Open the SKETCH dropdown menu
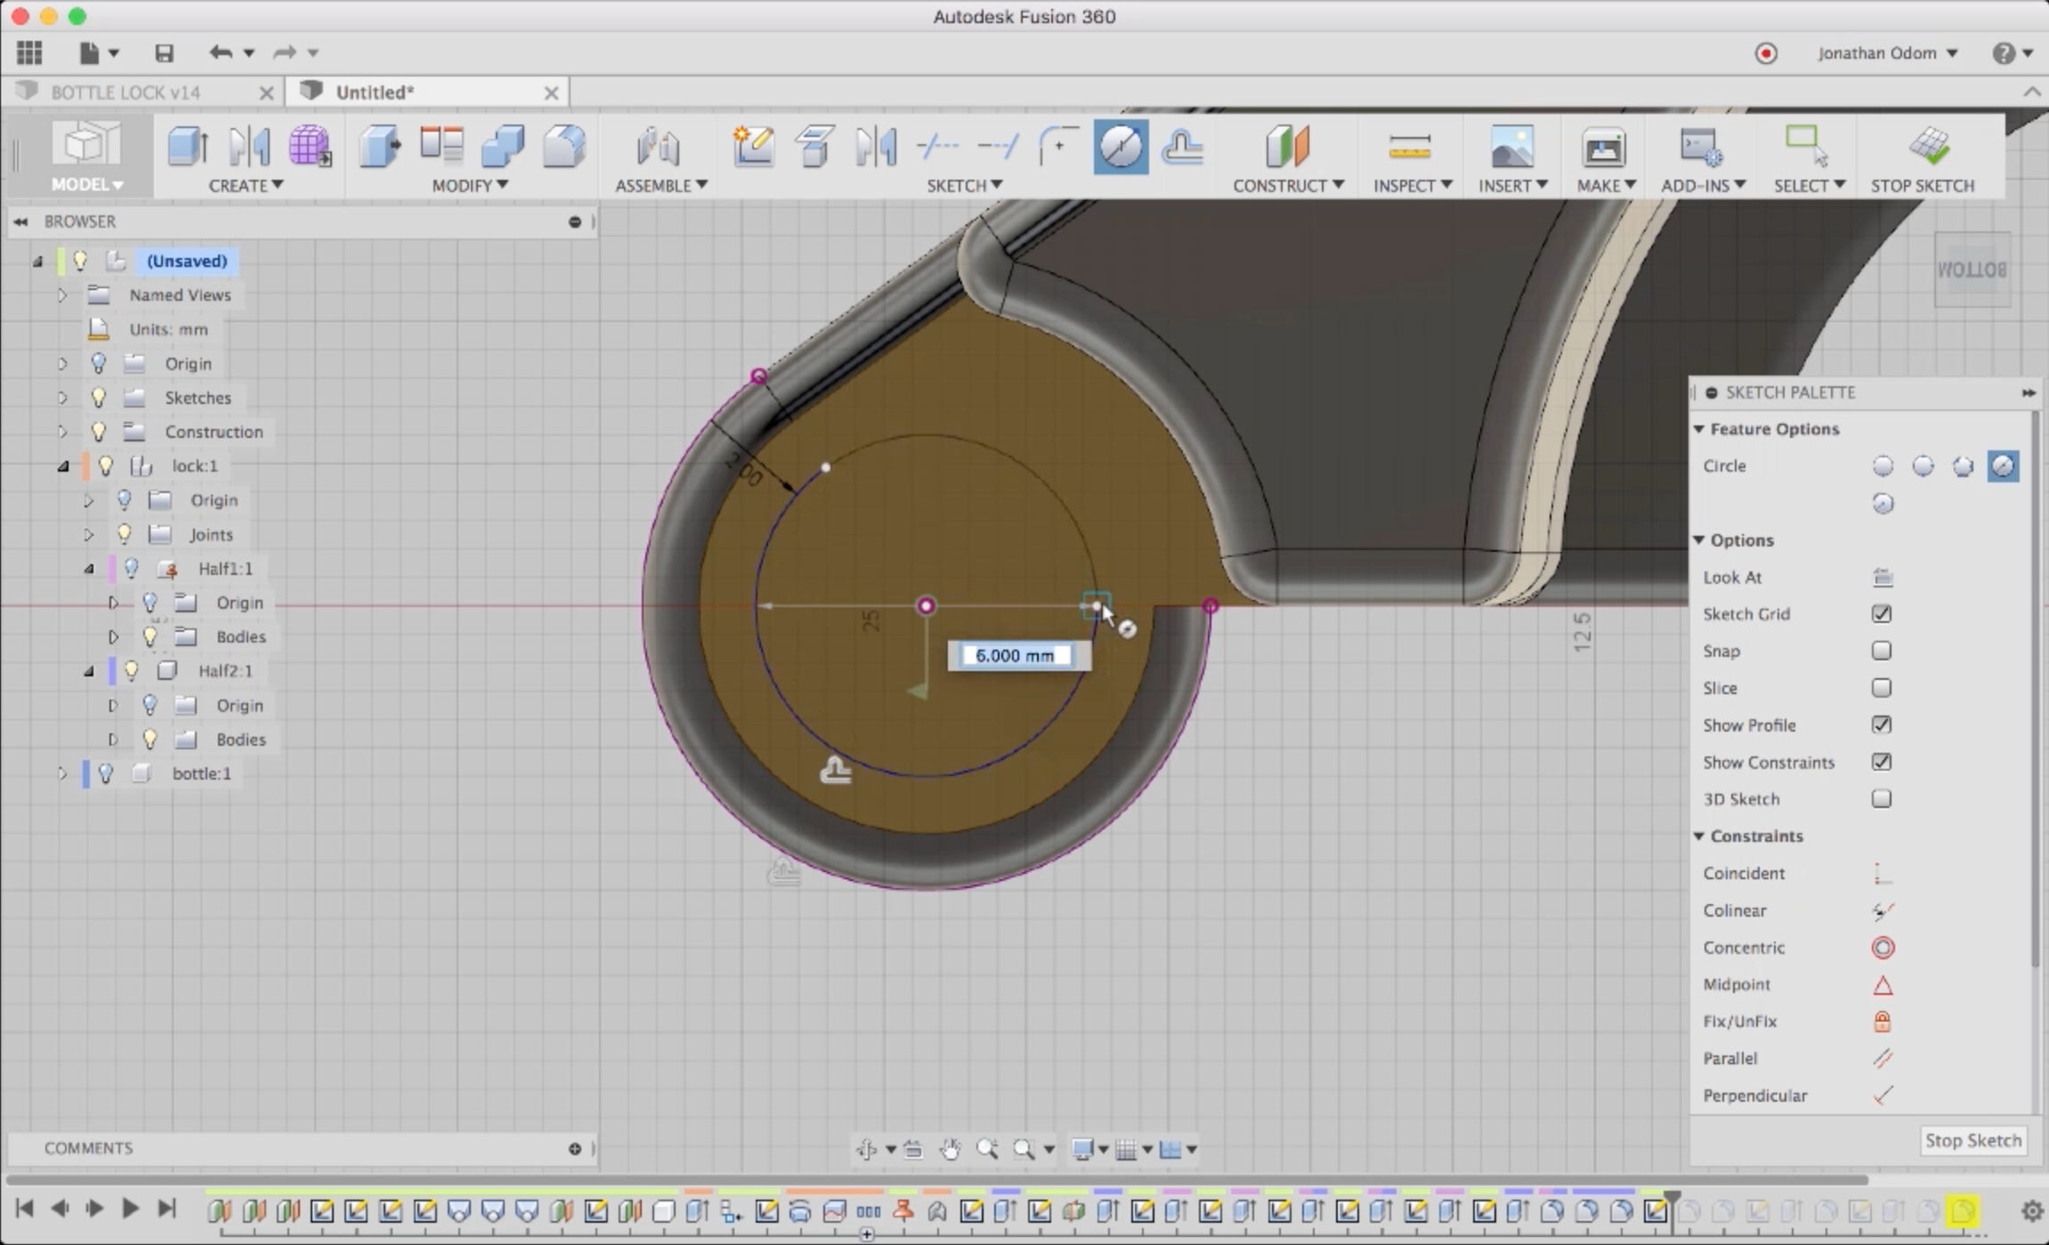This screenshot has height=1245, width=2049. [964, 185]
